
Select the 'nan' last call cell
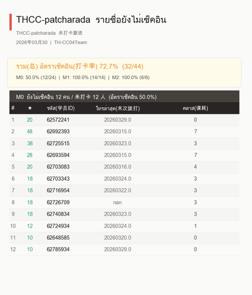point(118,202)
